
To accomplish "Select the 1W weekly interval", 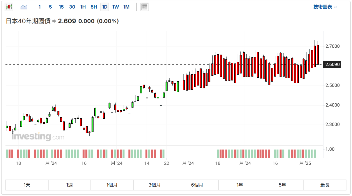I will [x=115, y=7].
